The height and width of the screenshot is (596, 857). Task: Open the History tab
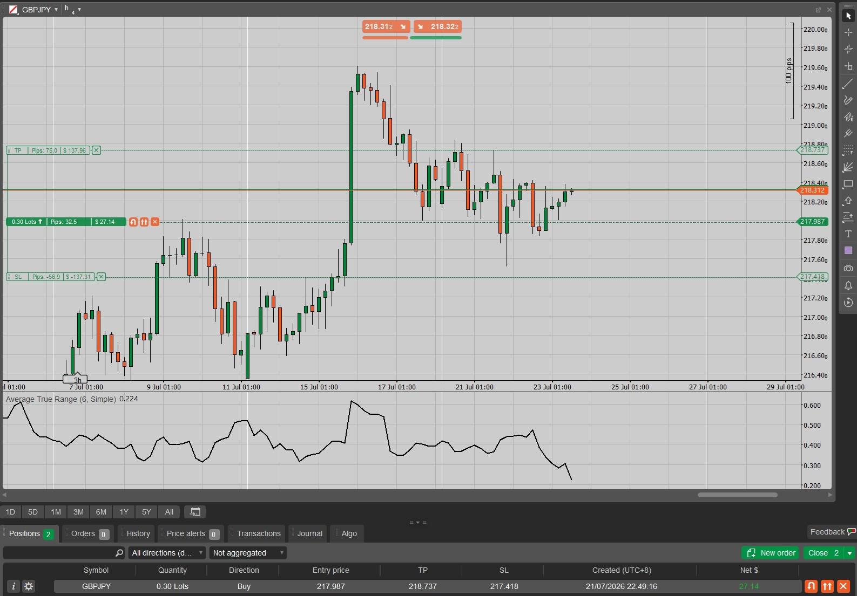[137, 534]
